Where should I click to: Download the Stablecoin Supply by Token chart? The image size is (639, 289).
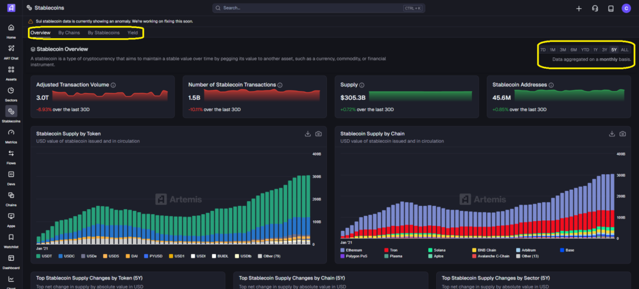[x=308, y=134]
